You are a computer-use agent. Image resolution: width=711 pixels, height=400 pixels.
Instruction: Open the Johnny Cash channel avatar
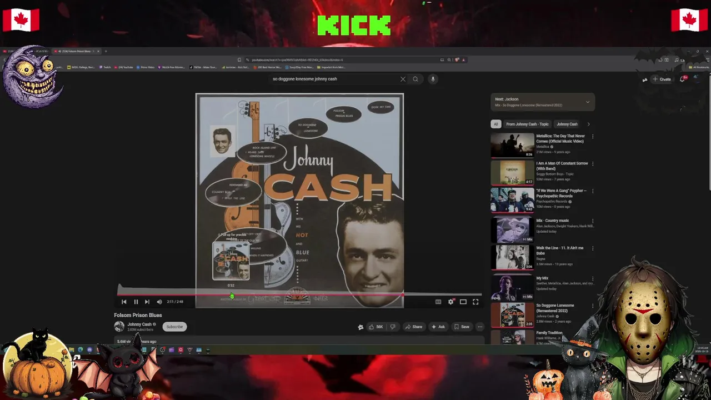119,326
